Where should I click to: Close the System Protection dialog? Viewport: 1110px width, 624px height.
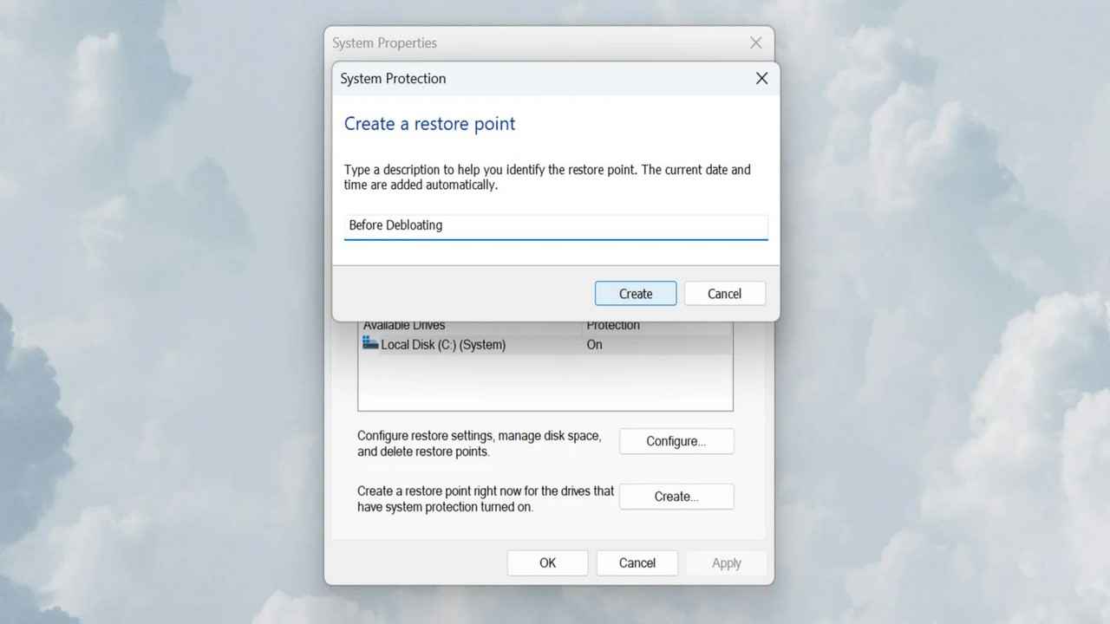click(761, 78)
